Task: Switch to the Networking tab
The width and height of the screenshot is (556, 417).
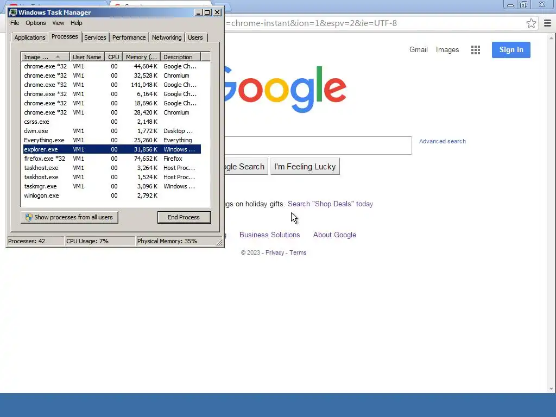Action: (x=167, y=37)
